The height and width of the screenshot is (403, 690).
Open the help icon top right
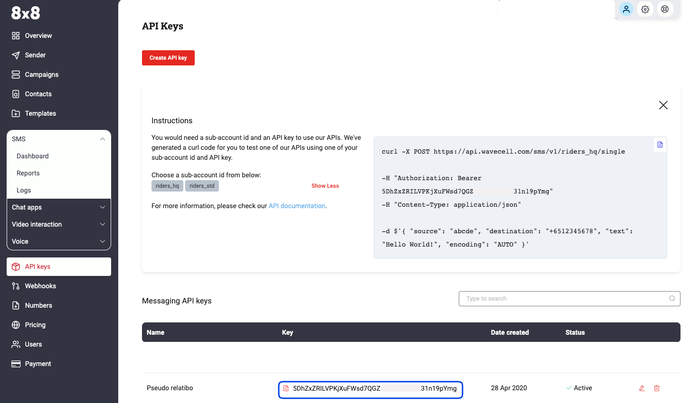pyautogui.click(x=664, y=9)
